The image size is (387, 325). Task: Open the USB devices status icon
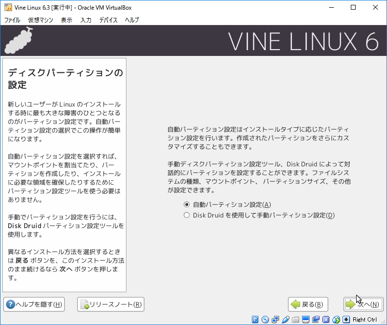click(x=285, y=320)
